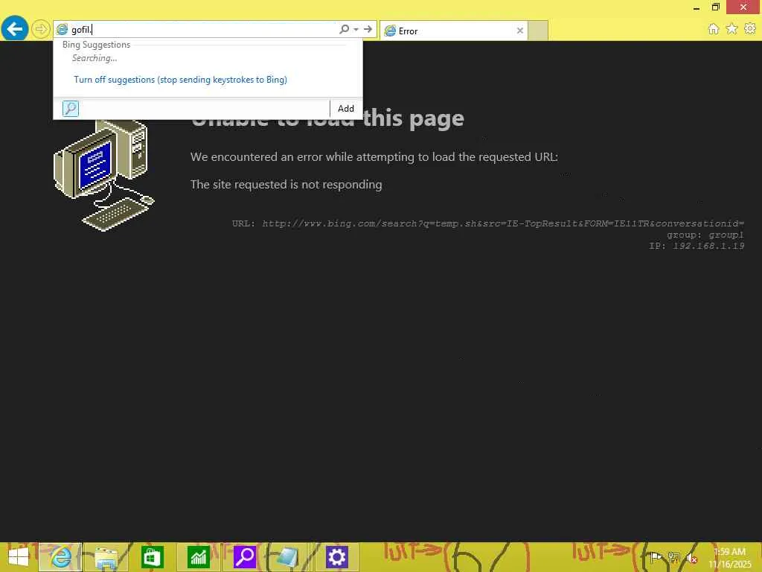Expand the address bar autocomplete dropdown arrow
The width and height of the screenshot is (762, 572).
[356, 30]
